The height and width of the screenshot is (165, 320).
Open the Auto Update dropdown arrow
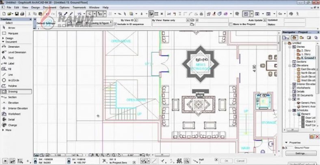click(265, 20)
